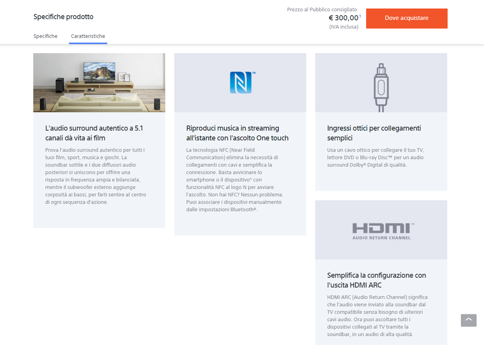Click the optical cable description text
484x345 pixels.
[x=376, y=158]
